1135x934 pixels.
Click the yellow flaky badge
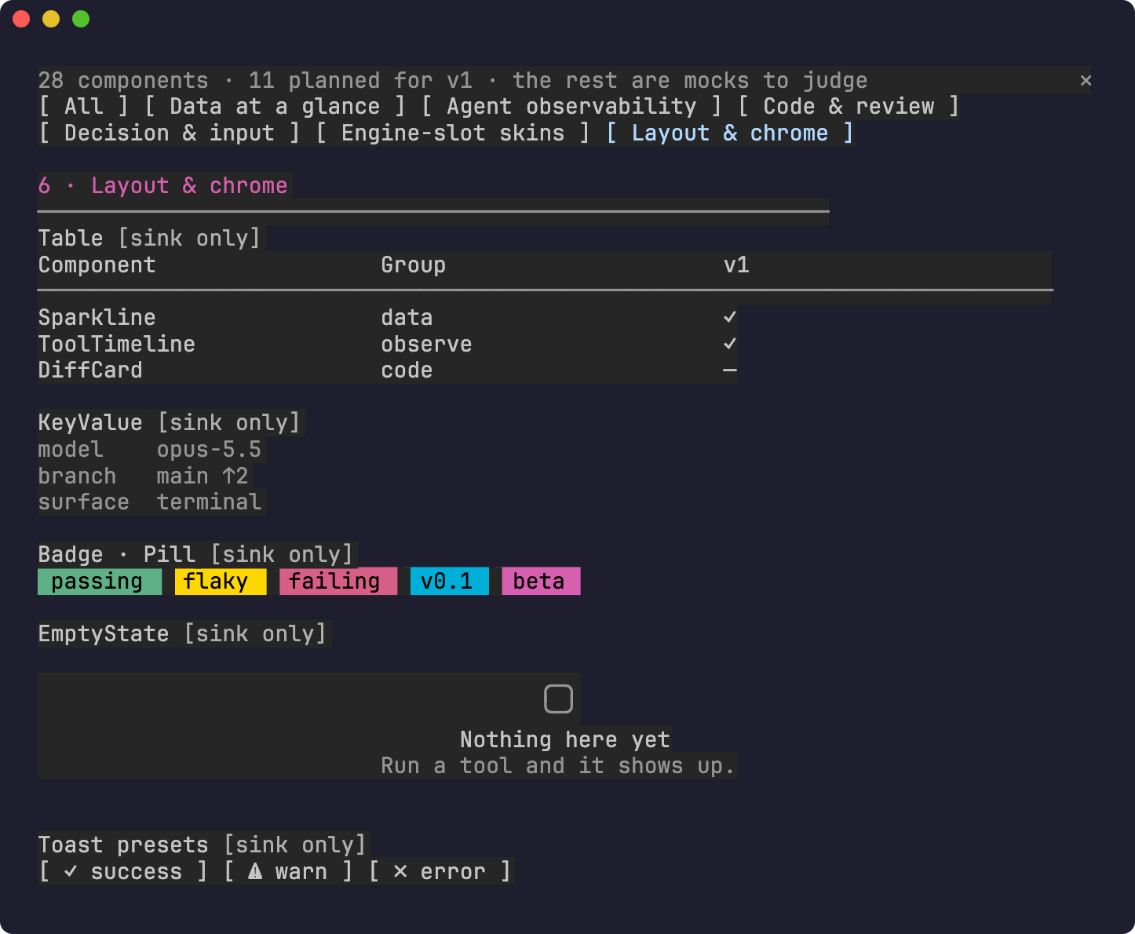(221, 581)
